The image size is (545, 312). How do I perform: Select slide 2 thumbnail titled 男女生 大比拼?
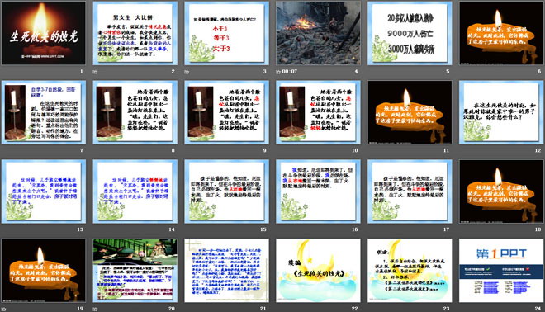click(x=135, y=33)
